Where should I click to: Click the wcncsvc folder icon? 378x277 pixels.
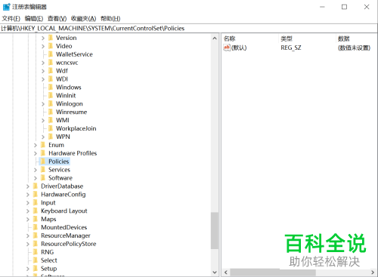[51, 63]
